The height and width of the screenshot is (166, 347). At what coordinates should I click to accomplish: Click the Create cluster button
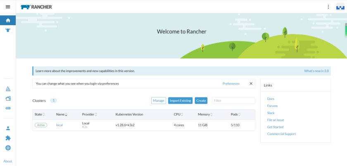click(201, 100)
